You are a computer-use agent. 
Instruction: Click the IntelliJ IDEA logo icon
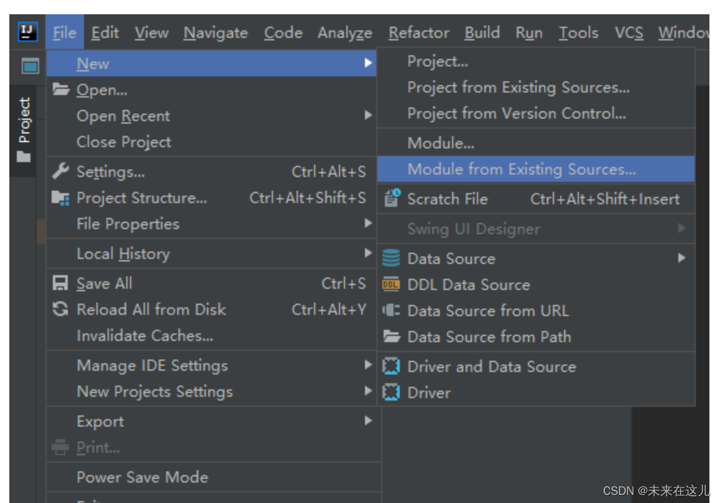click(x=28, y=32)
